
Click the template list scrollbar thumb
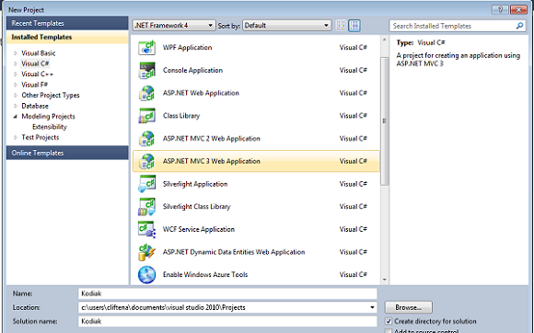pyautogui.click(x=384, y=121)
